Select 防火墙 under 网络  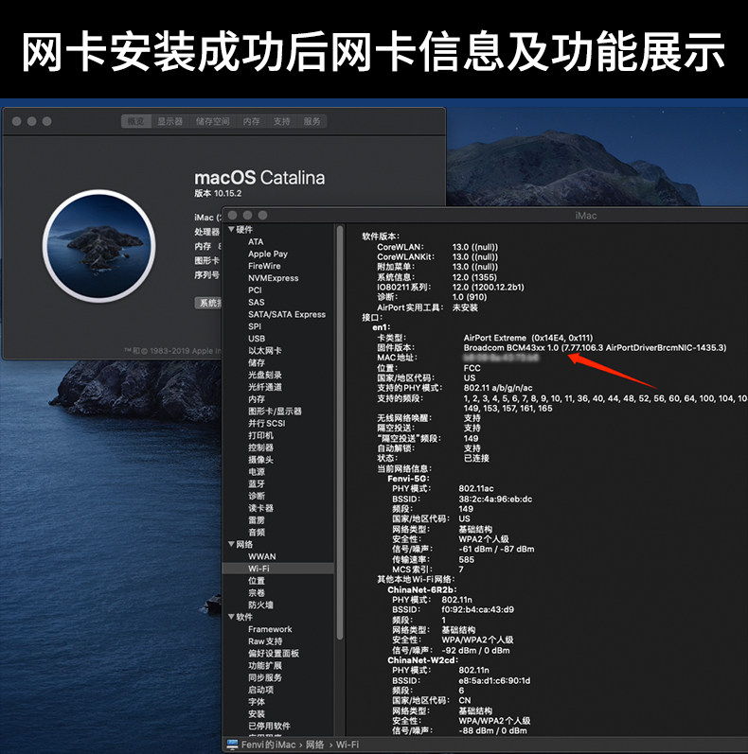pyautogui.click(x=260, y=605)
